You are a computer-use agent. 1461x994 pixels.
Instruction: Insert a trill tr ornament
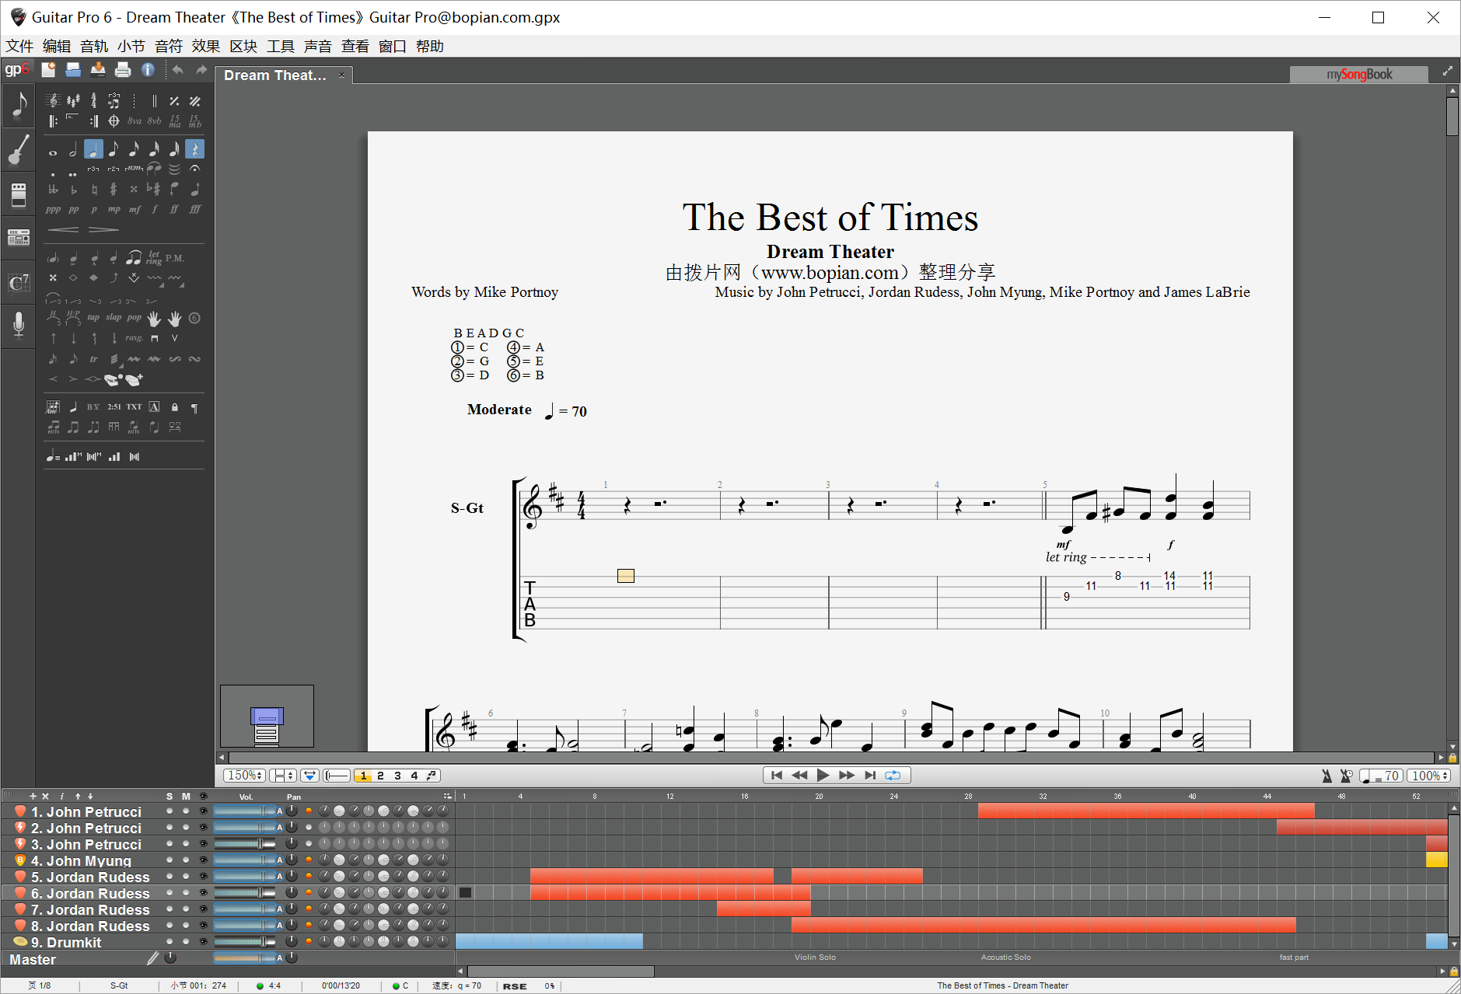(93, 359)
